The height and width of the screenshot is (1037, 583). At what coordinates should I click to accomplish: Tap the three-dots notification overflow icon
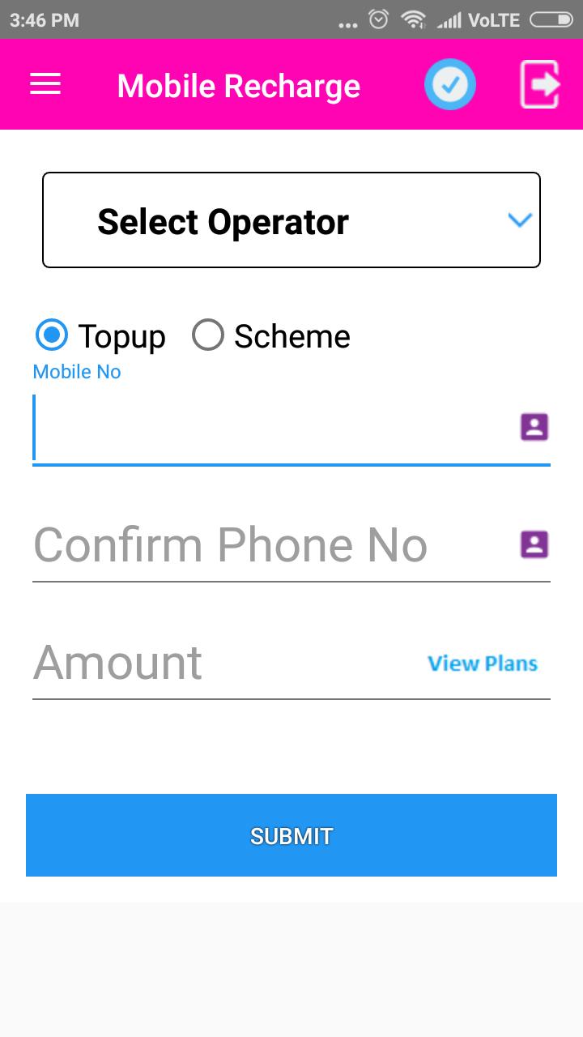coord(348,24)
